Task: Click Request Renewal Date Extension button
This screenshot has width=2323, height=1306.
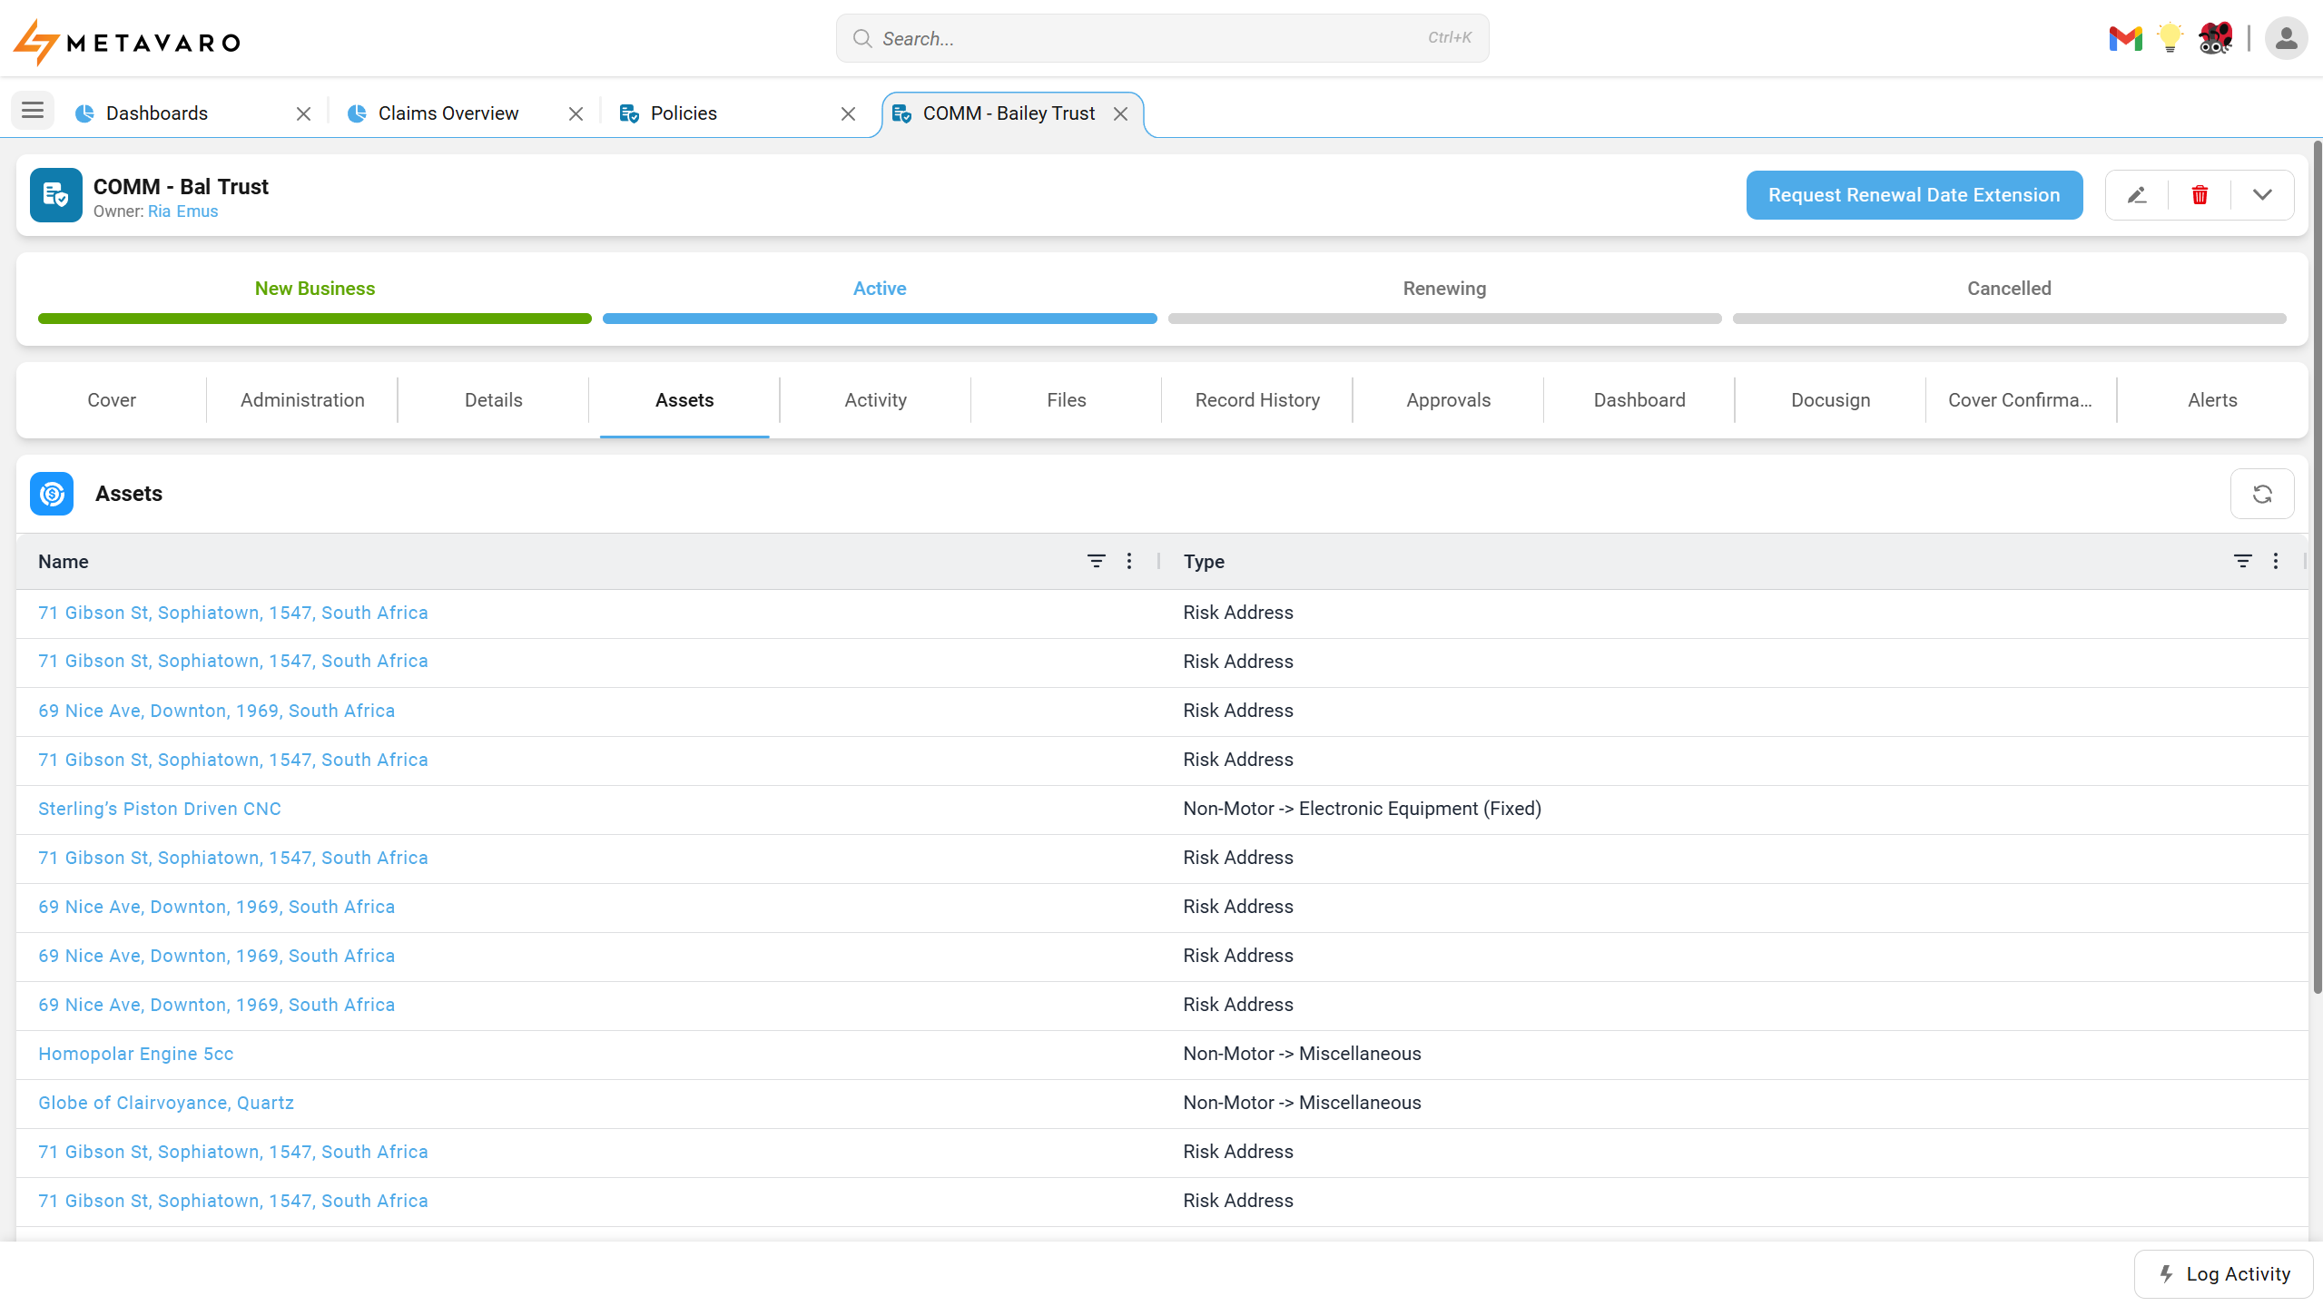Action: (1914, 195)
